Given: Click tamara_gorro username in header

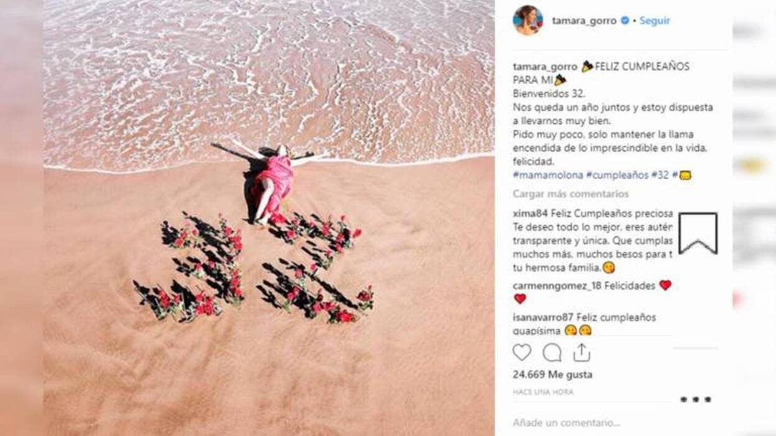Looking at the screenshot, I should pyautogui.click(x=584, y=20).
